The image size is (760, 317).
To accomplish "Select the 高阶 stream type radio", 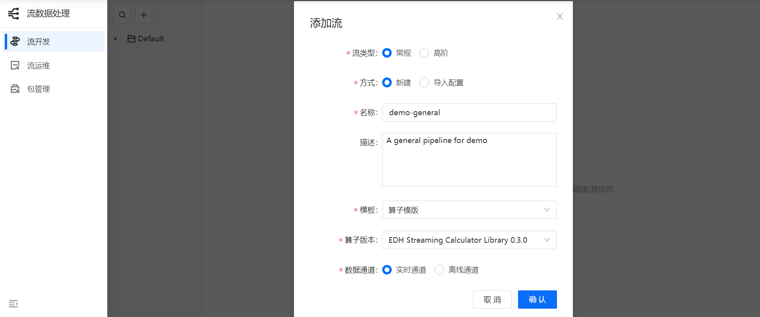I will (424, 53).
